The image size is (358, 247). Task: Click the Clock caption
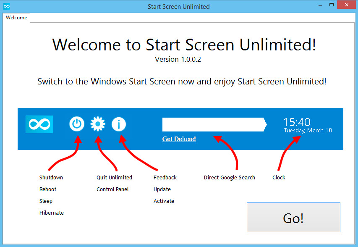pos(279,178)
